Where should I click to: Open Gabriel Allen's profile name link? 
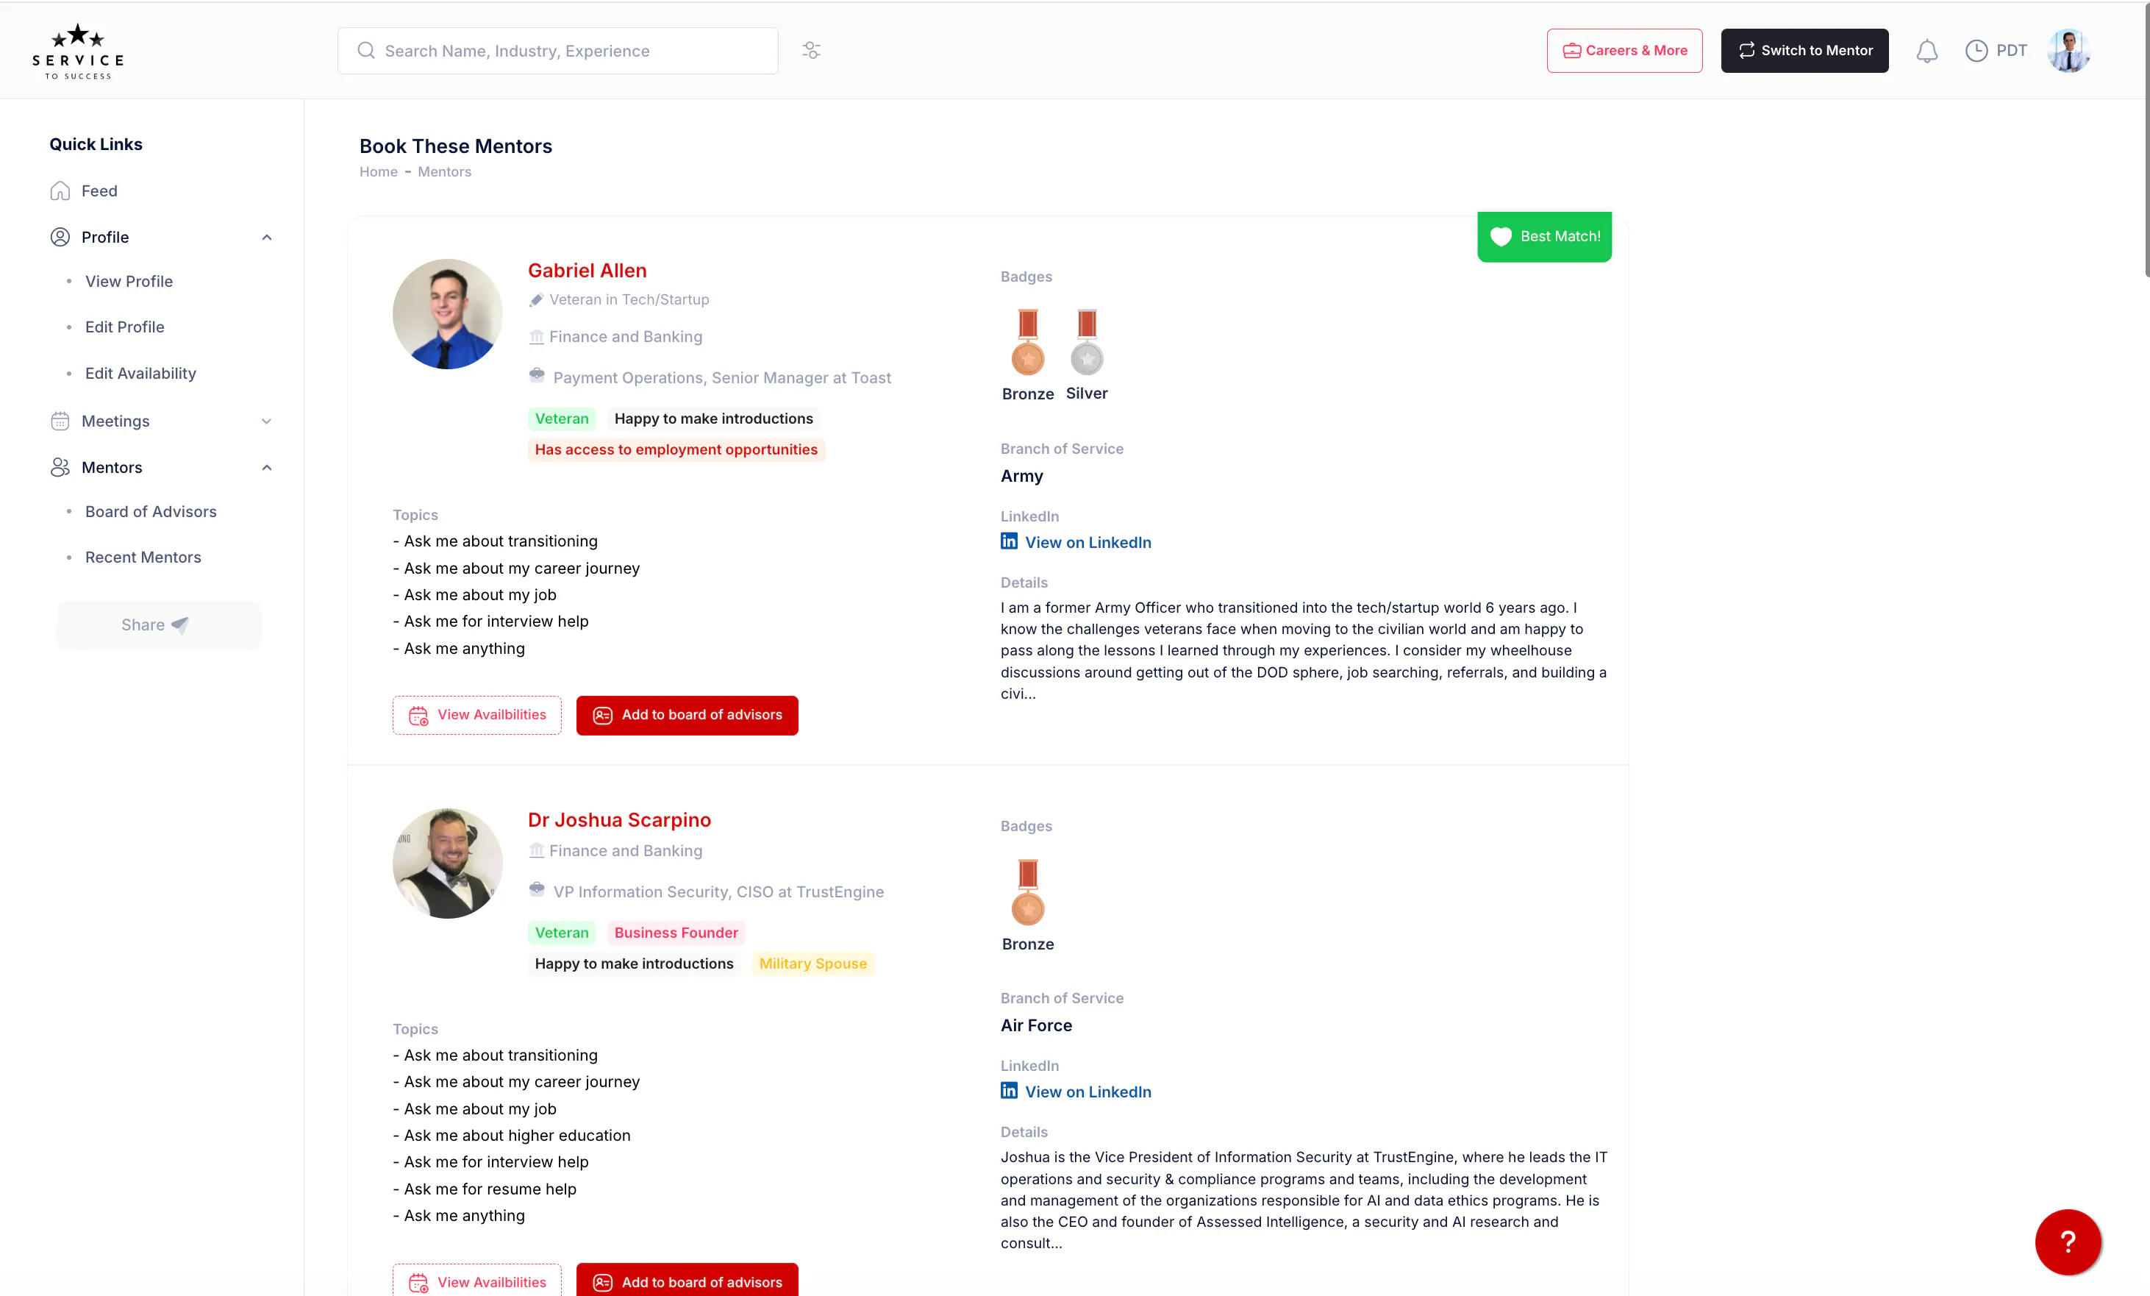click(x=586, y=271)
